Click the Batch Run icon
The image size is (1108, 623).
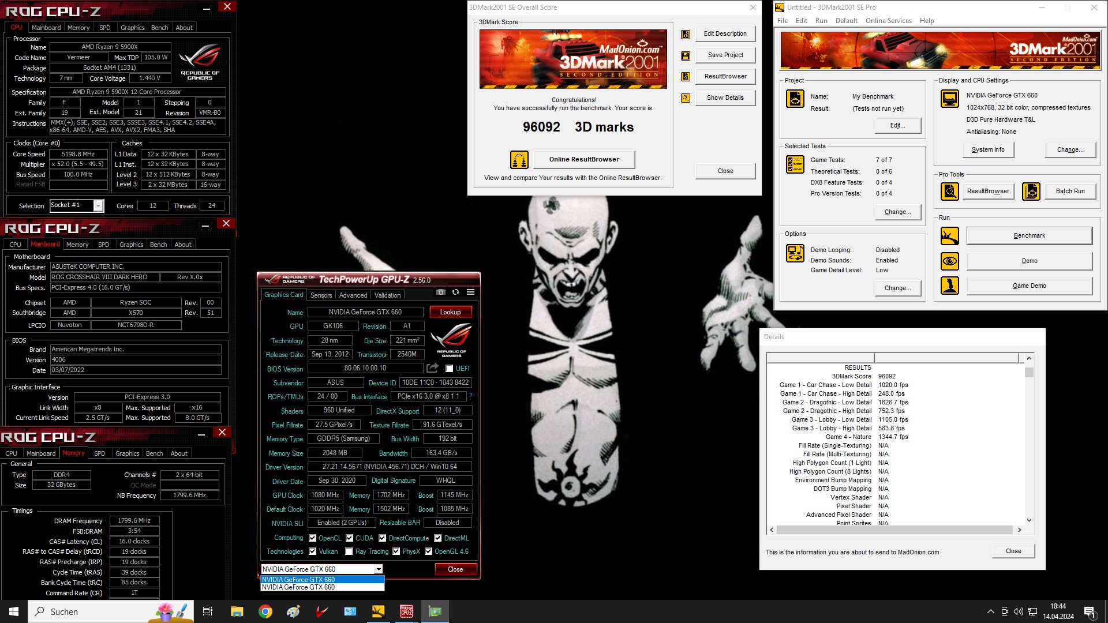(1031, 191)
